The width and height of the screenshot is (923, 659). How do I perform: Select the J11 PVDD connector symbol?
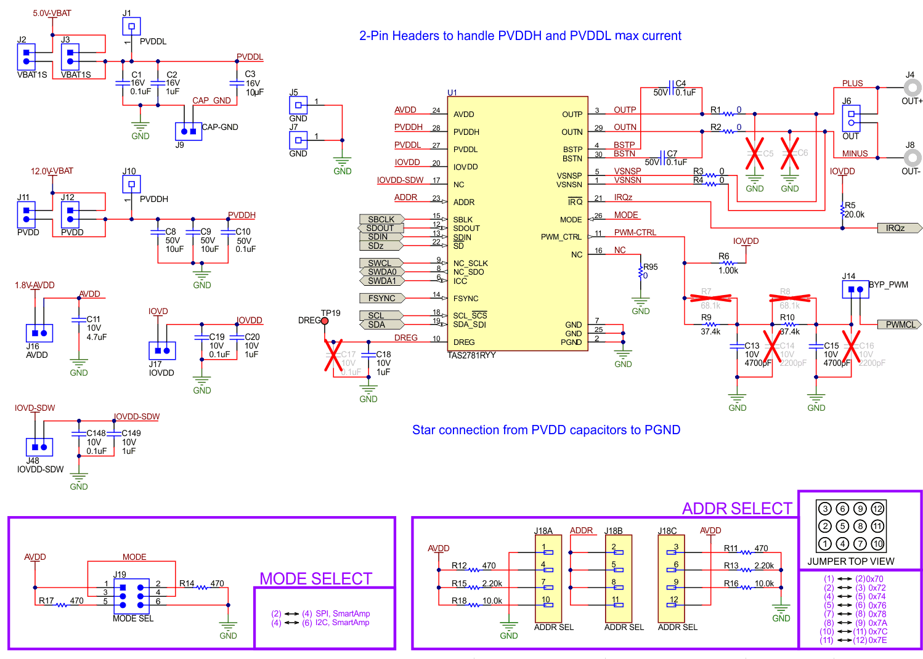tap(26, 214)
